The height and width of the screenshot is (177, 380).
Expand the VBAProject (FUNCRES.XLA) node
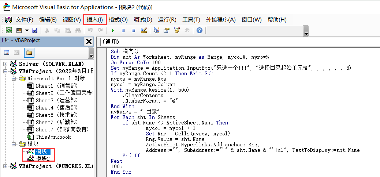(5, 166)
